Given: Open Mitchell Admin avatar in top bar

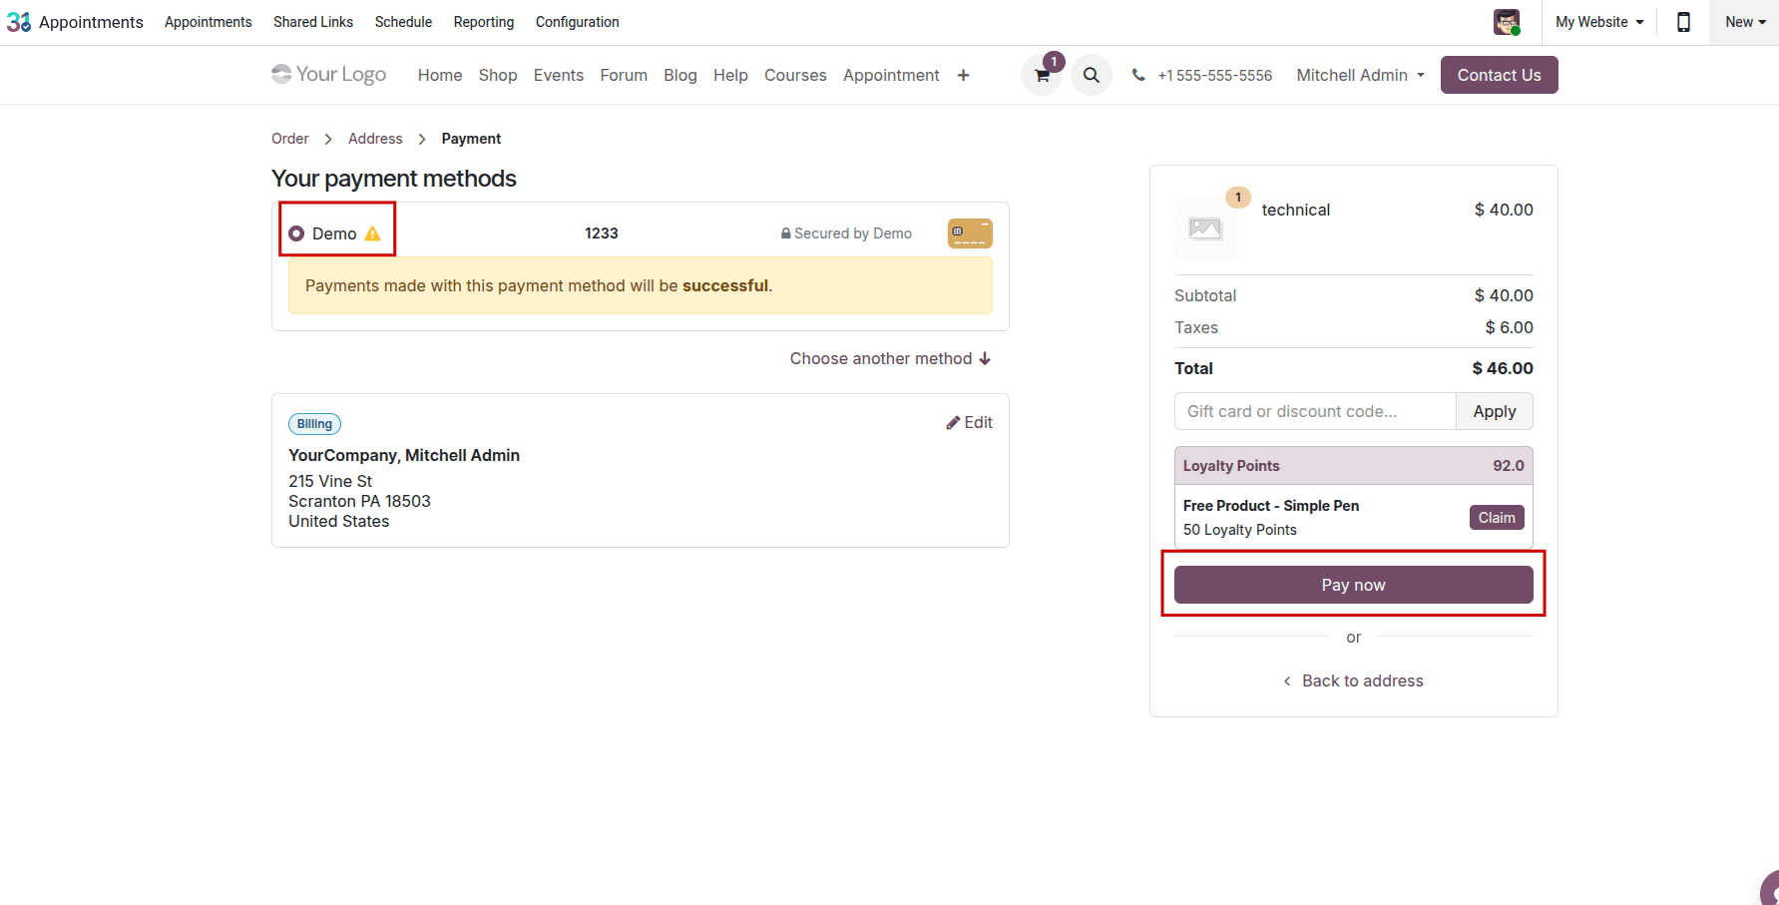Looking at the screenshot, I should tap(1507, 22).
